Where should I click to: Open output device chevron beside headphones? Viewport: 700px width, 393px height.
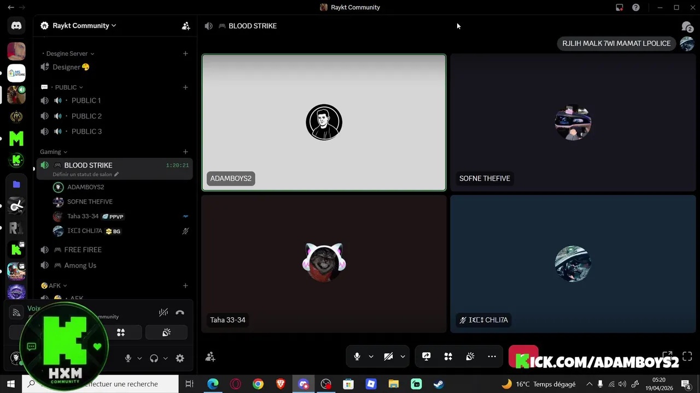[165, 358]
